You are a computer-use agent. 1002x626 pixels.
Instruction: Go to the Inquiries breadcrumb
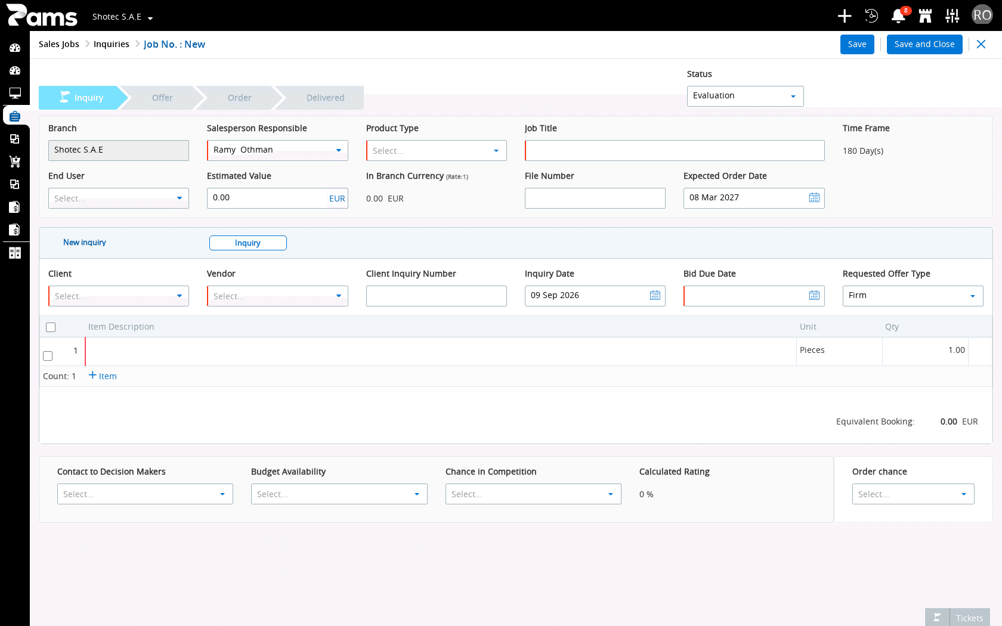coord(112,44)
